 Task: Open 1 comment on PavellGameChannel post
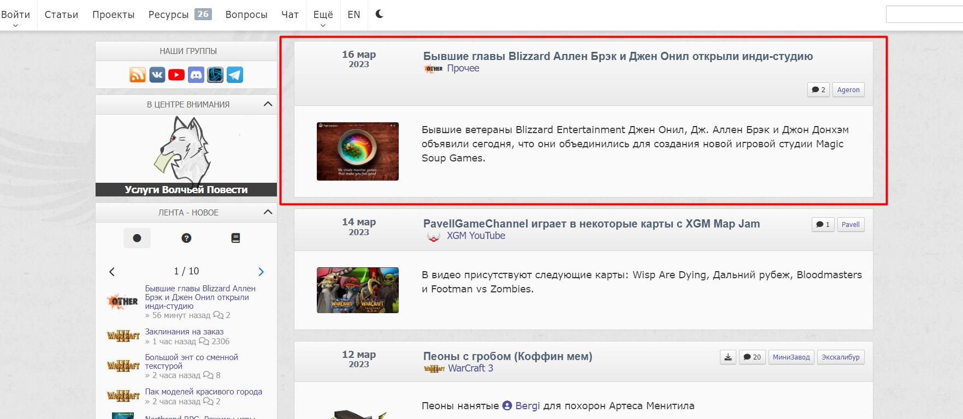(823, 225)
